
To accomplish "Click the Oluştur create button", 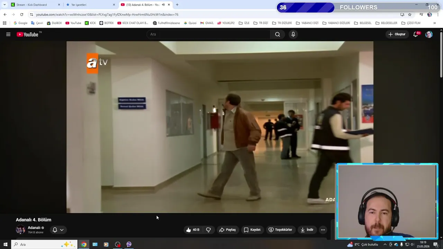I will [x=397, y=34].
